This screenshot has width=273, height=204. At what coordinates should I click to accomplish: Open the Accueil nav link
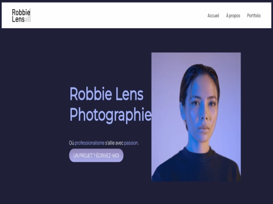pyautogui.click(x=213, y=16)
